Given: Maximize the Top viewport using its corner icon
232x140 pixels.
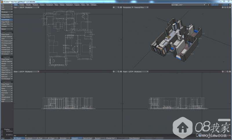Looking at the screenshot, I should tap(121, 7).
